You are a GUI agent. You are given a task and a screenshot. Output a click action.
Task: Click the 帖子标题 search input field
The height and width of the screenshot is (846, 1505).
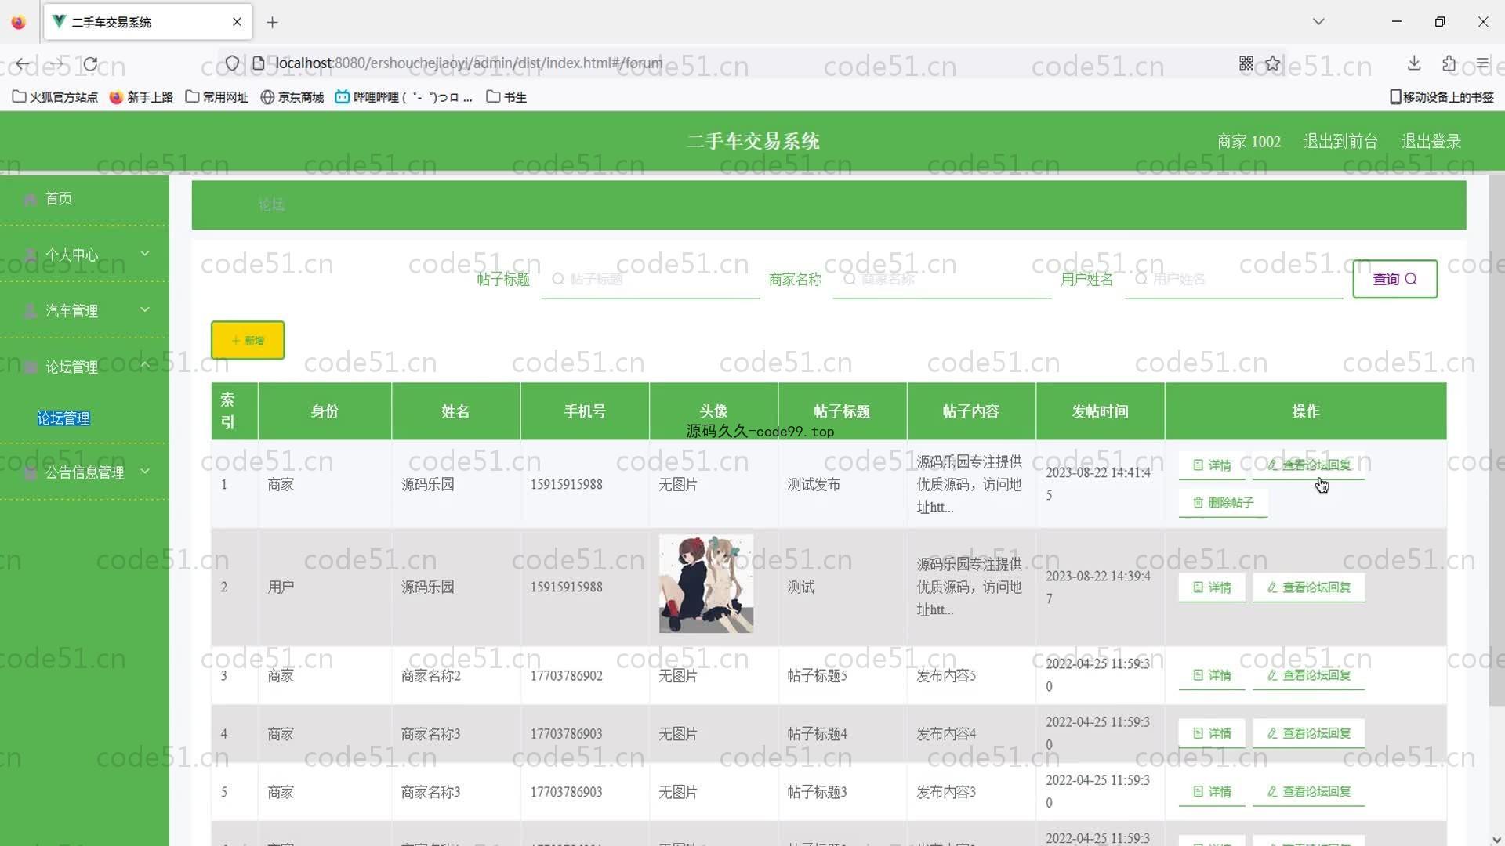click(651, 280)
